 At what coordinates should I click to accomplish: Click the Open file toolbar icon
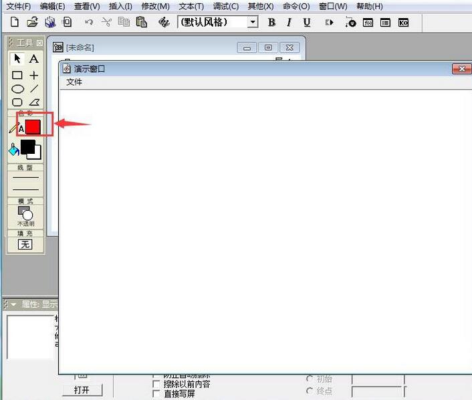[x=32, y=22]
